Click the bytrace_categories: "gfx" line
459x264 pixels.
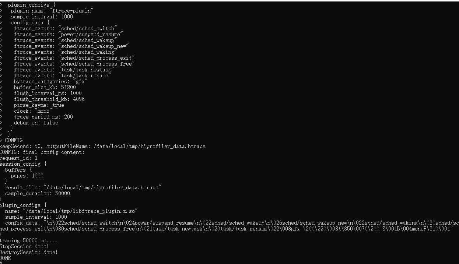tap(51, 81)
